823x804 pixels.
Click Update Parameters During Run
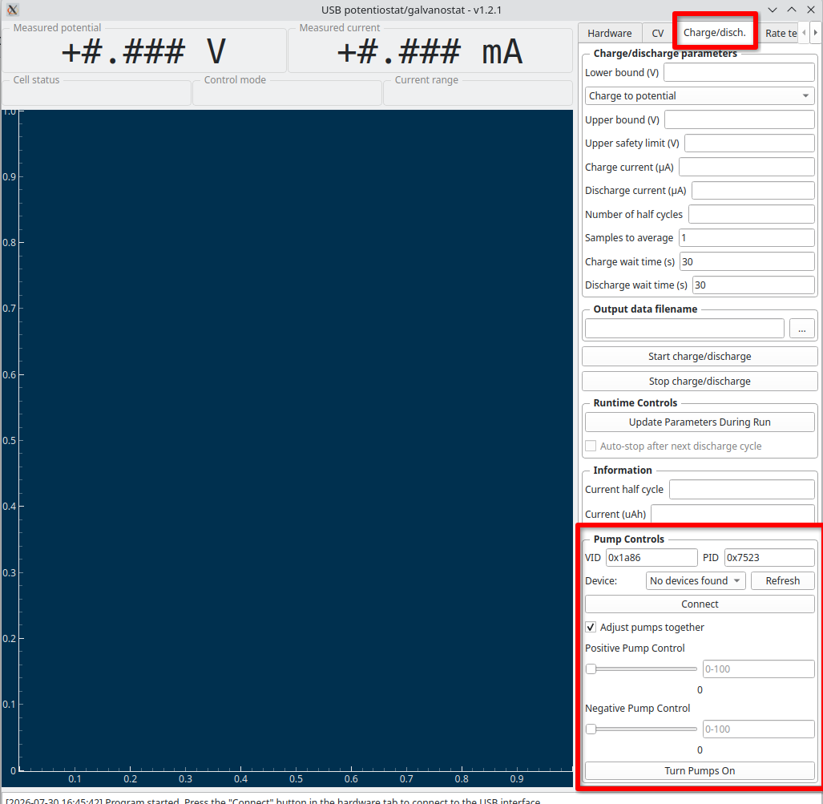coord(700,422)
